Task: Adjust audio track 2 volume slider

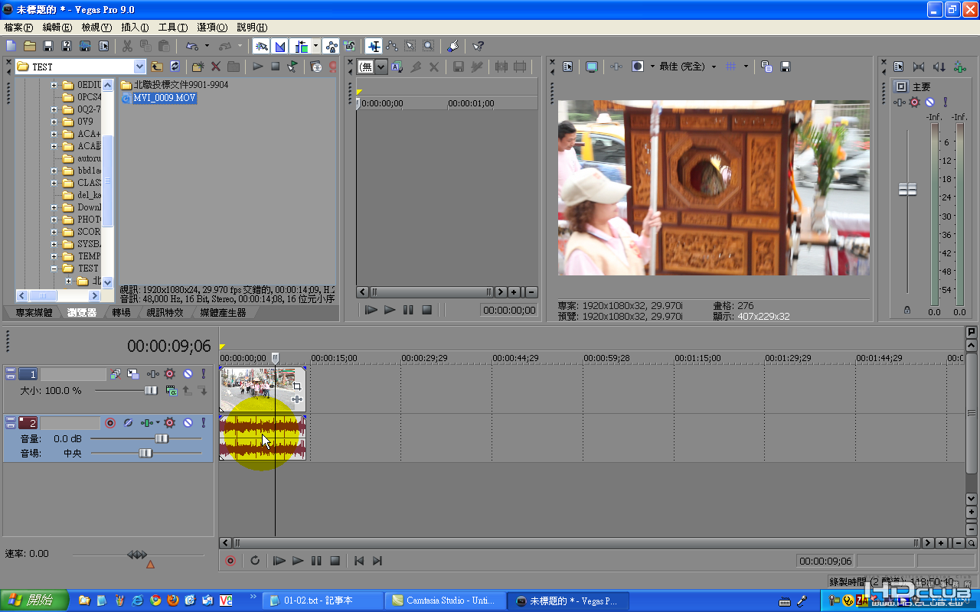Action: pyautogui.click(x=162, y=438)
